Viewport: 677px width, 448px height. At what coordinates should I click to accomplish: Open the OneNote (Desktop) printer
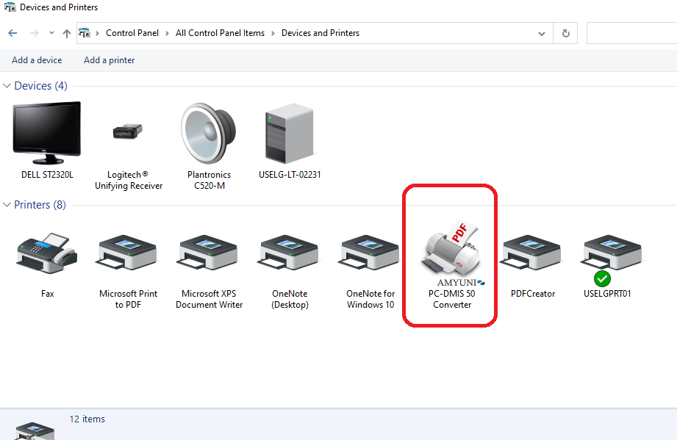pos(288,253)
